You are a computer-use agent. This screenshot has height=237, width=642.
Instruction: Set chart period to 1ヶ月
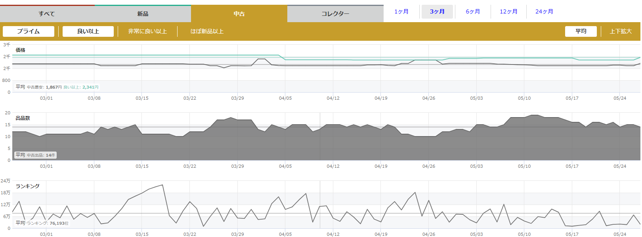(x=401, y=11)
